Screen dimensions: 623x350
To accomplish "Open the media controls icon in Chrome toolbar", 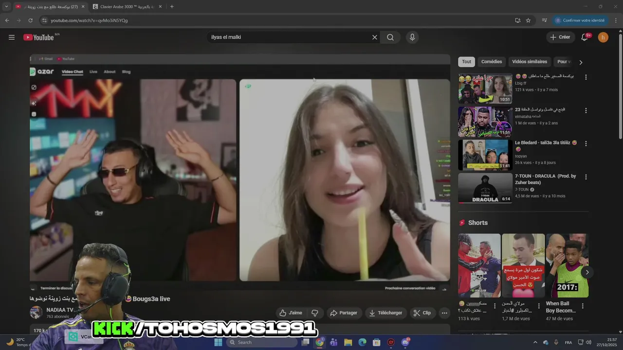I will tap(544, 20).
